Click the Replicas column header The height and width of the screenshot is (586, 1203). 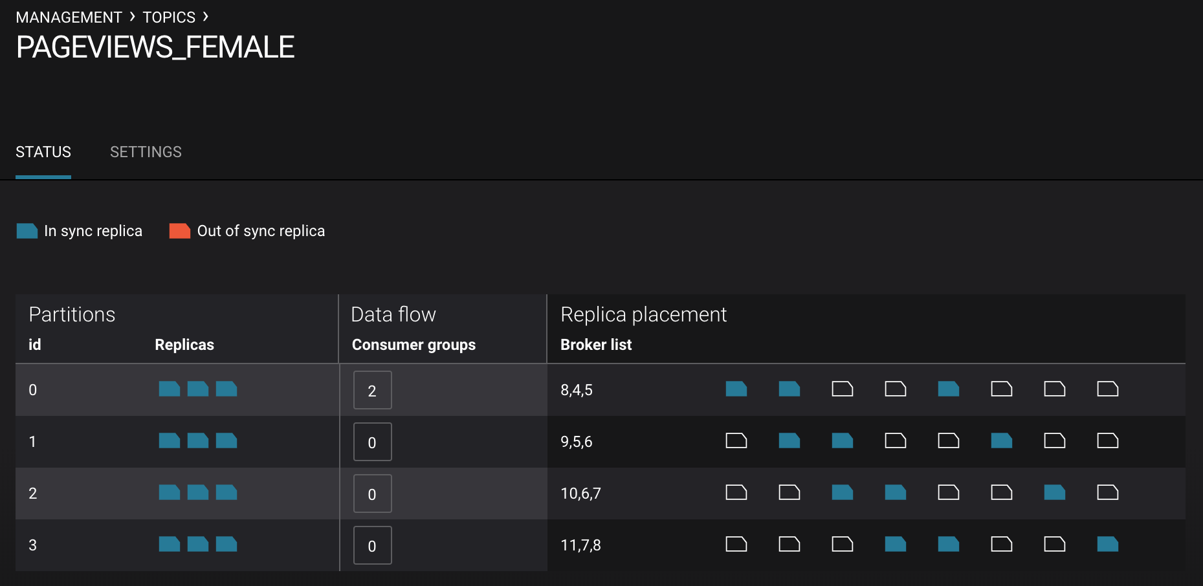184,345
